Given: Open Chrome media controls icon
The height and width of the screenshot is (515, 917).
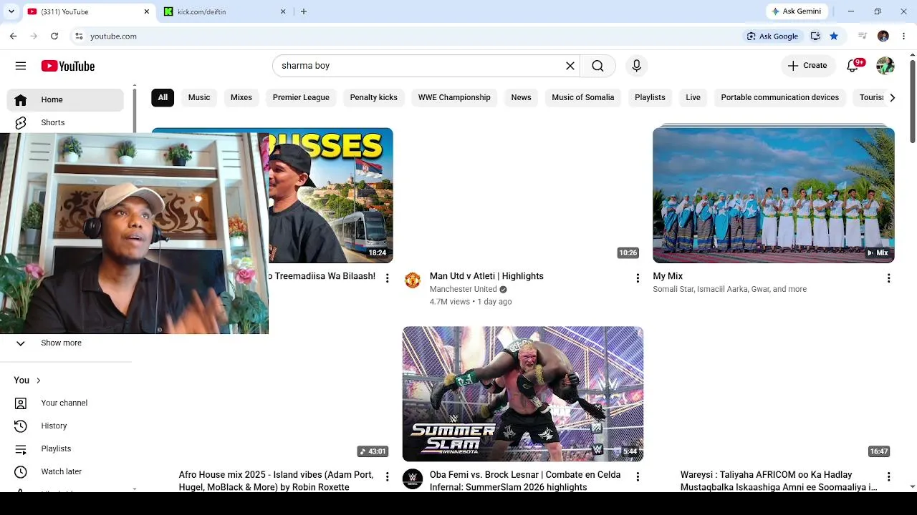Looking at the screenshot, I should coord(863,36).
